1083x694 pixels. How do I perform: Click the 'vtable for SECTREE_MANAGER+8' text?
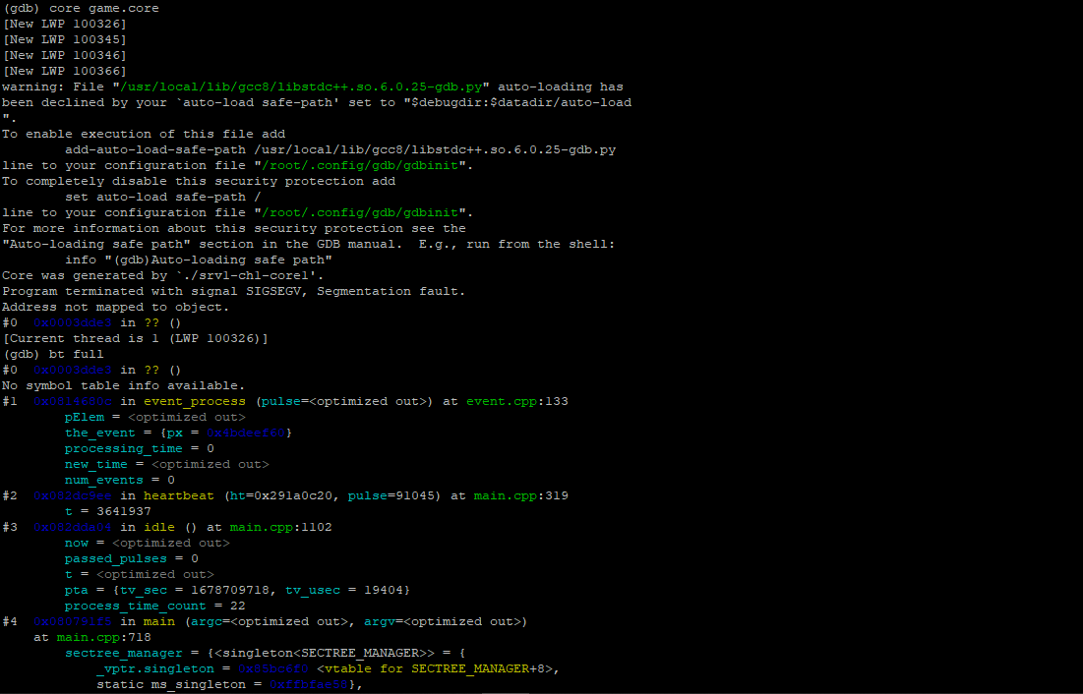click(x=435, y=669)
